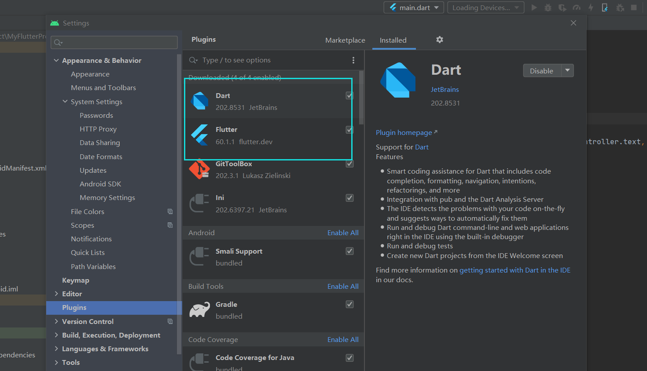Uncheck the Flutter plugin checkbox
This screenshot has width=647, height=371.
tap(349, 130)
